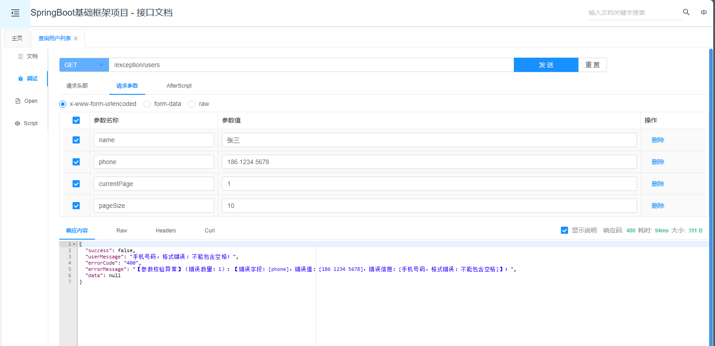
Task: Click the response code 400 value
Action: click(x=631, y=231)
